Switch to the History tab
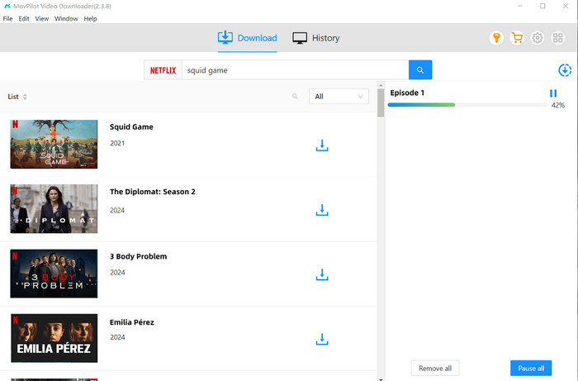 [x=316, y=38]
